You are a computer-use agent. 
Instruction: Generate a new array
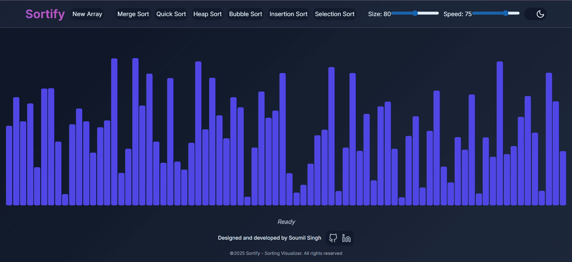coord(87,14)
